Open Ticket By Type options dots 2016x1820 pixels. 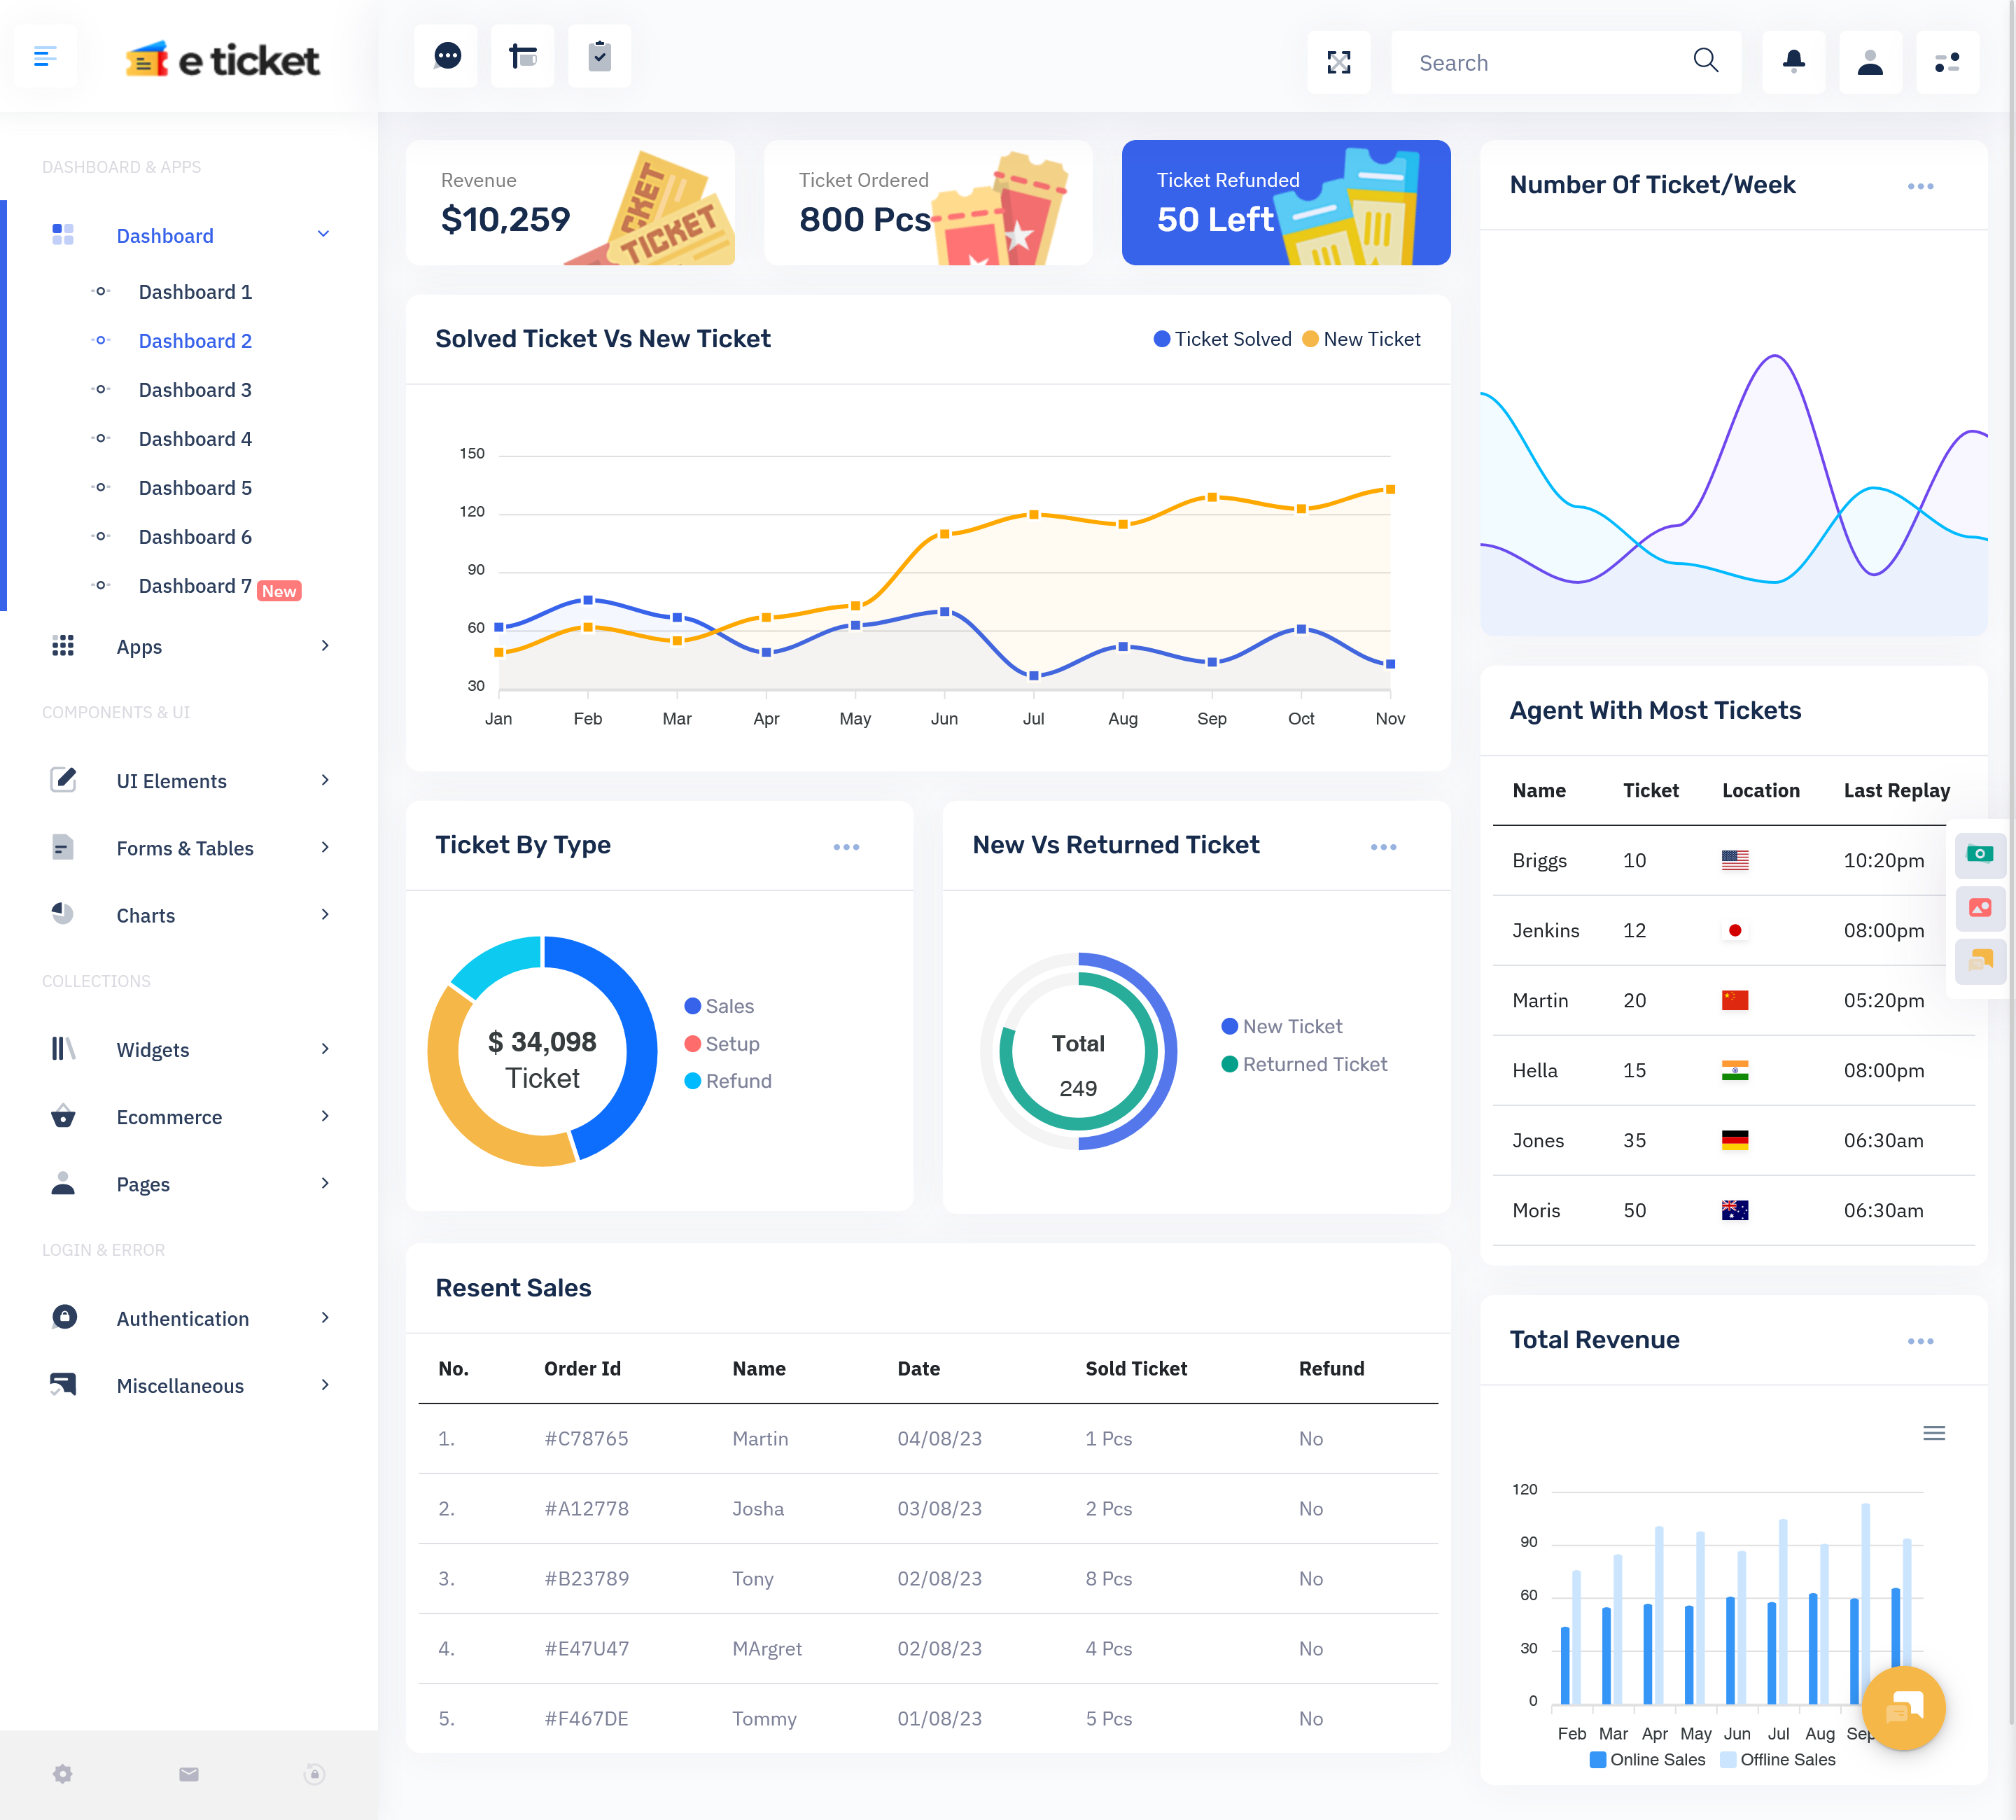click(846, 847)
